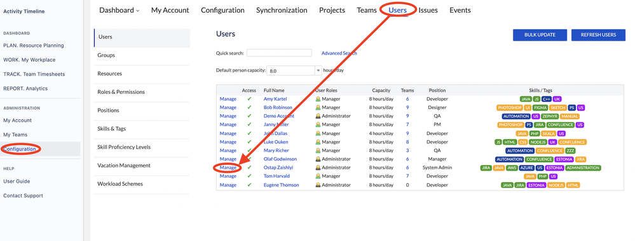The width and height of the screenshot is (635, 241).
Task: Open the Advanced Search link
Action: click(x=339, y=53)
